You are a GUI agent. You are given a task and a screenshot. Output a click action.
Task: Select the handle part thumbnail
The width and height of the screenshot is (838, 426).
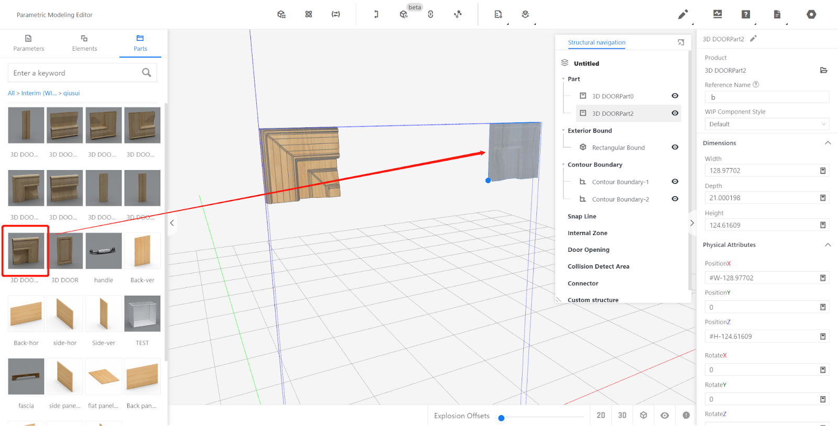coord(104,251)
